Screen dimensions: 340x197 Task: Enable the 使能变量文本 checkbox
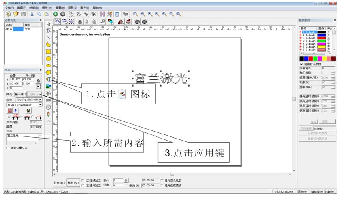[x=9, y=148]
